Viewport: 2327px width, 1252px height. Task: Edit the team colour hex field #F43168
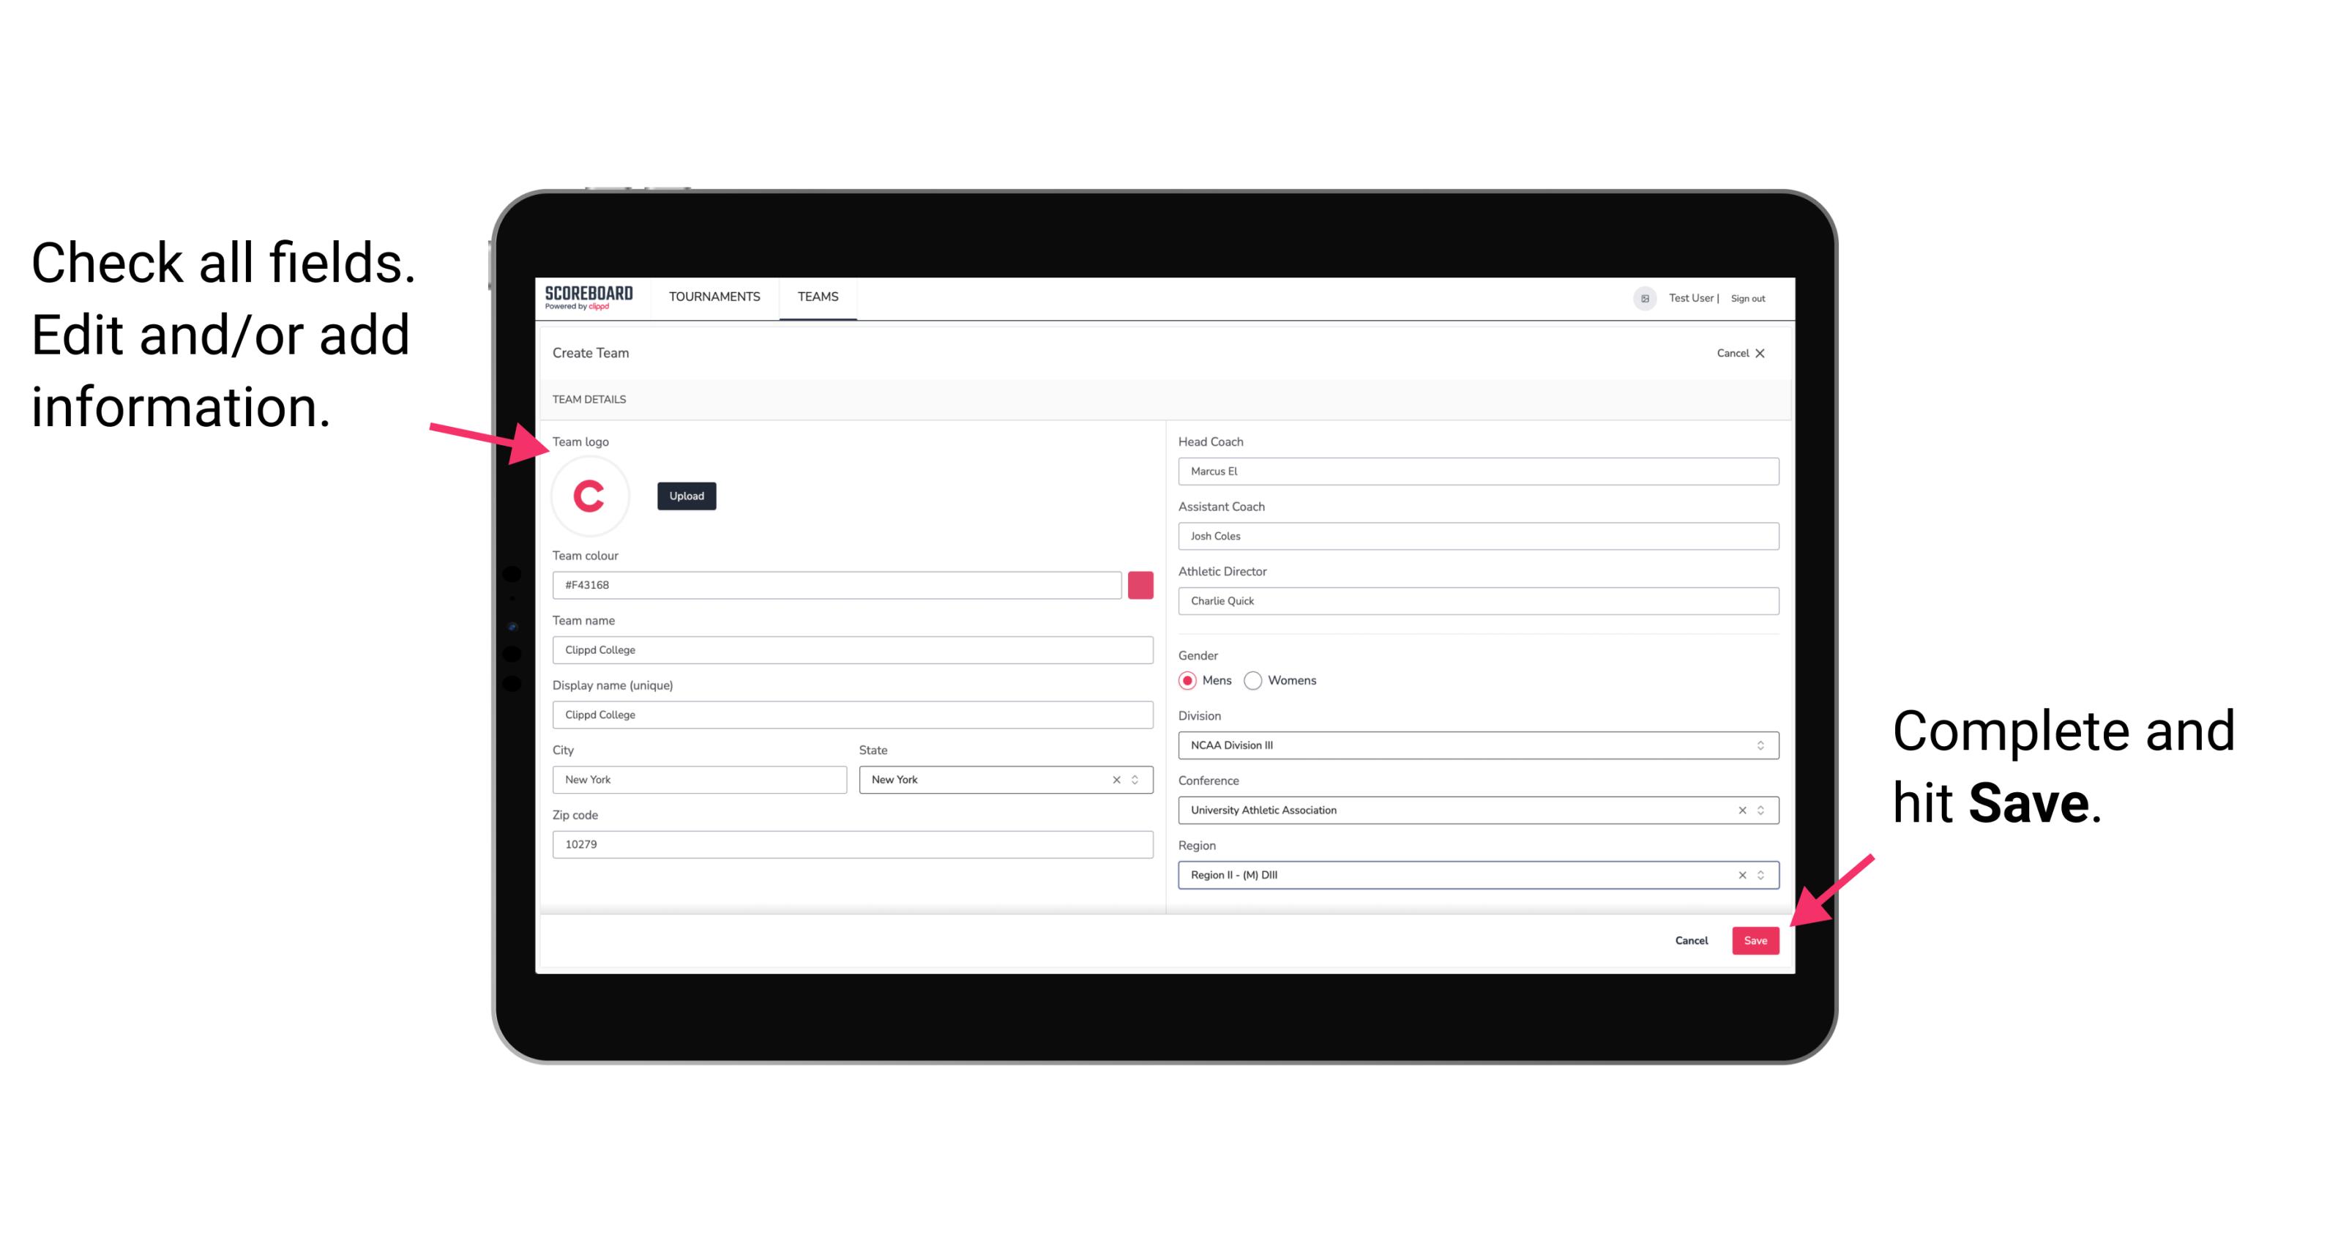[837, 584]
